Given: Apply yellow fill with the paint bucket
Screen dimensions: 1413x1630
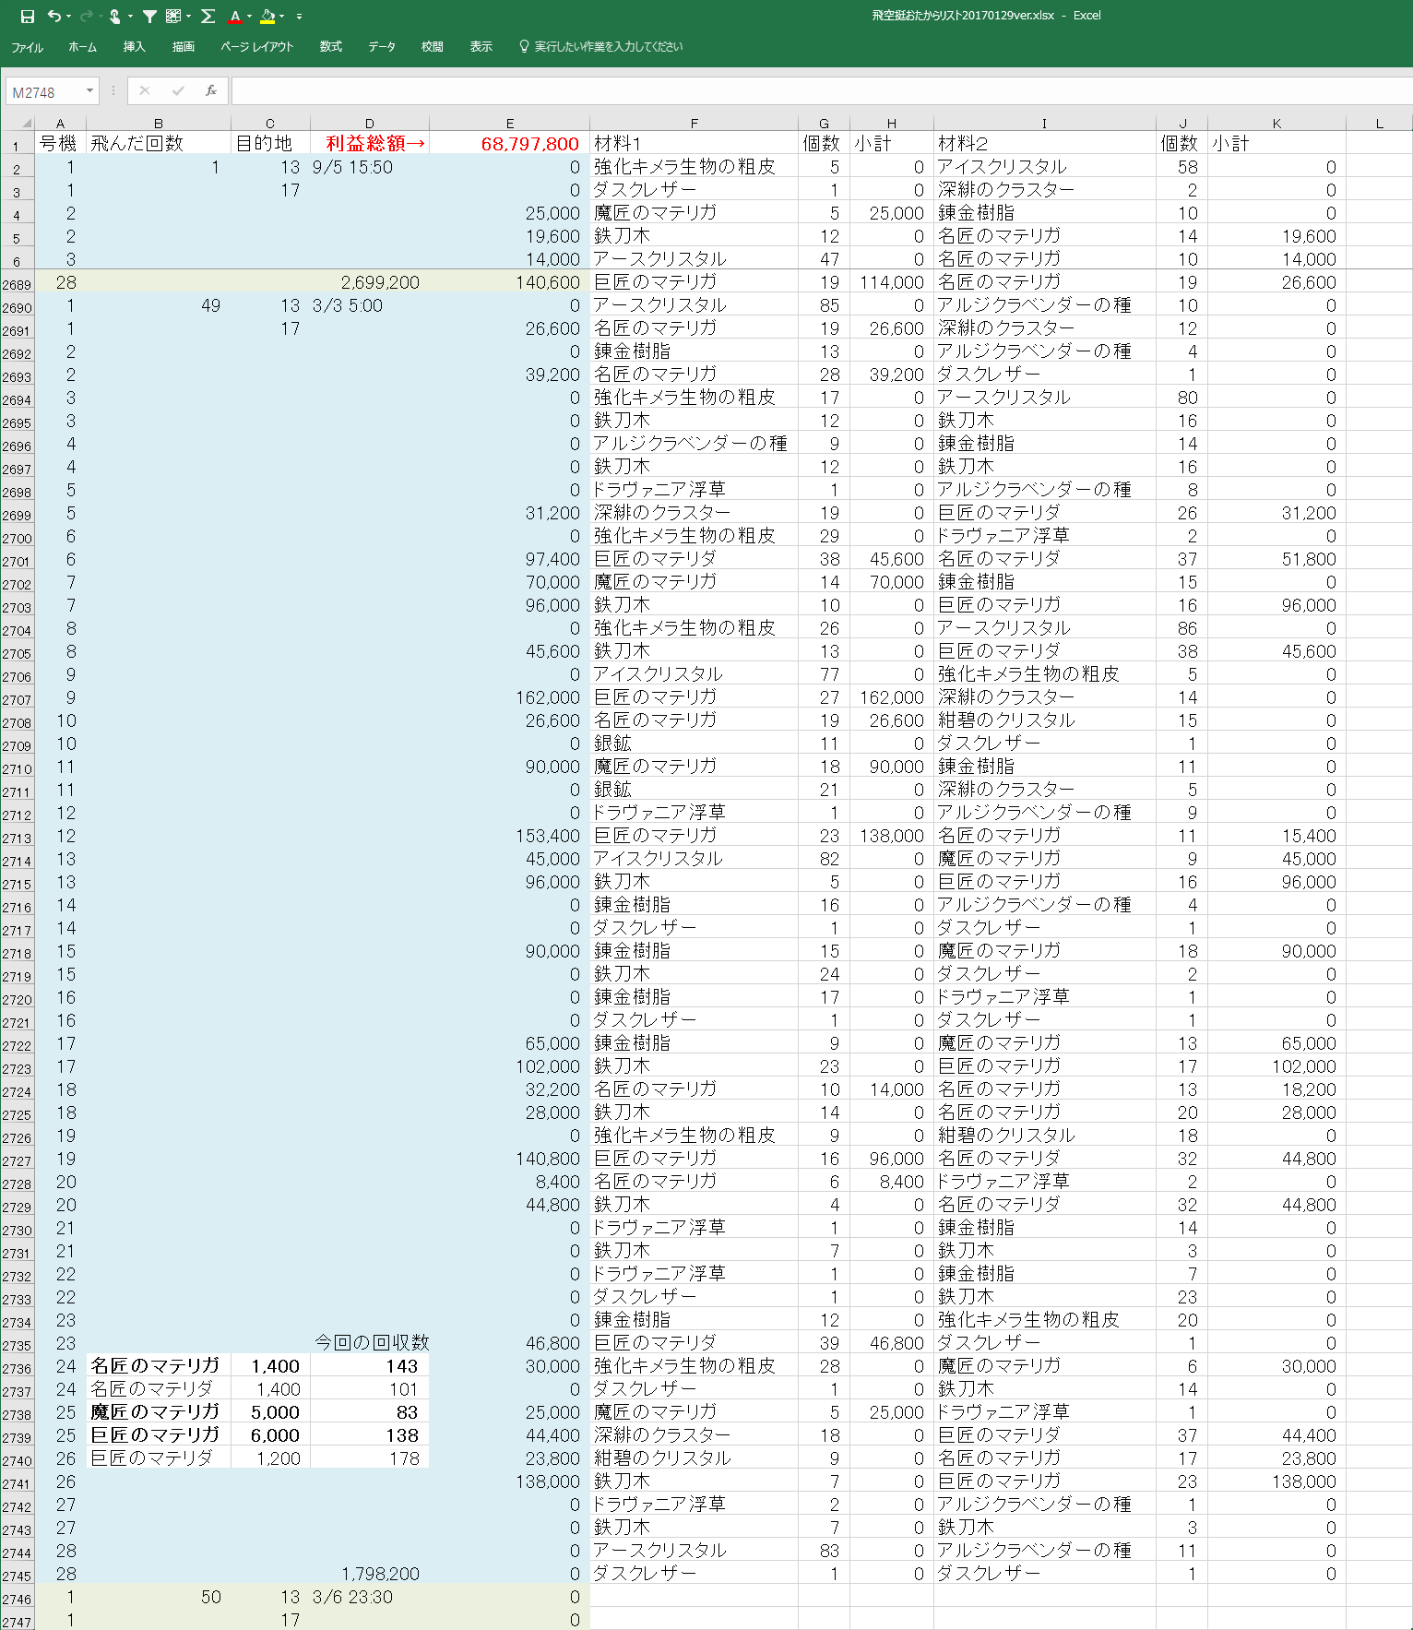Looking at the screenshot, I should [267, 17].
